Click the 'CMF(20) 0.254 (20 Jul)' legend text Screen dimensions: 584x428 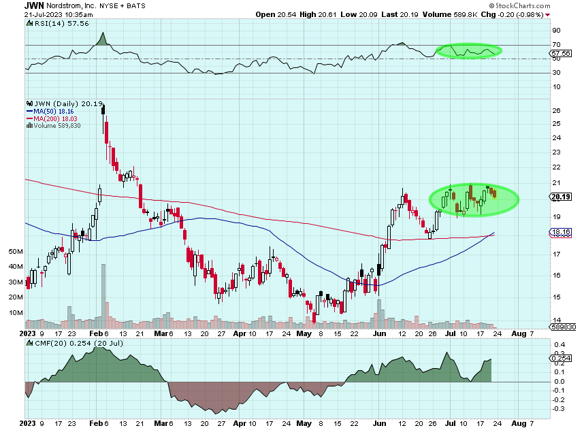78,343
